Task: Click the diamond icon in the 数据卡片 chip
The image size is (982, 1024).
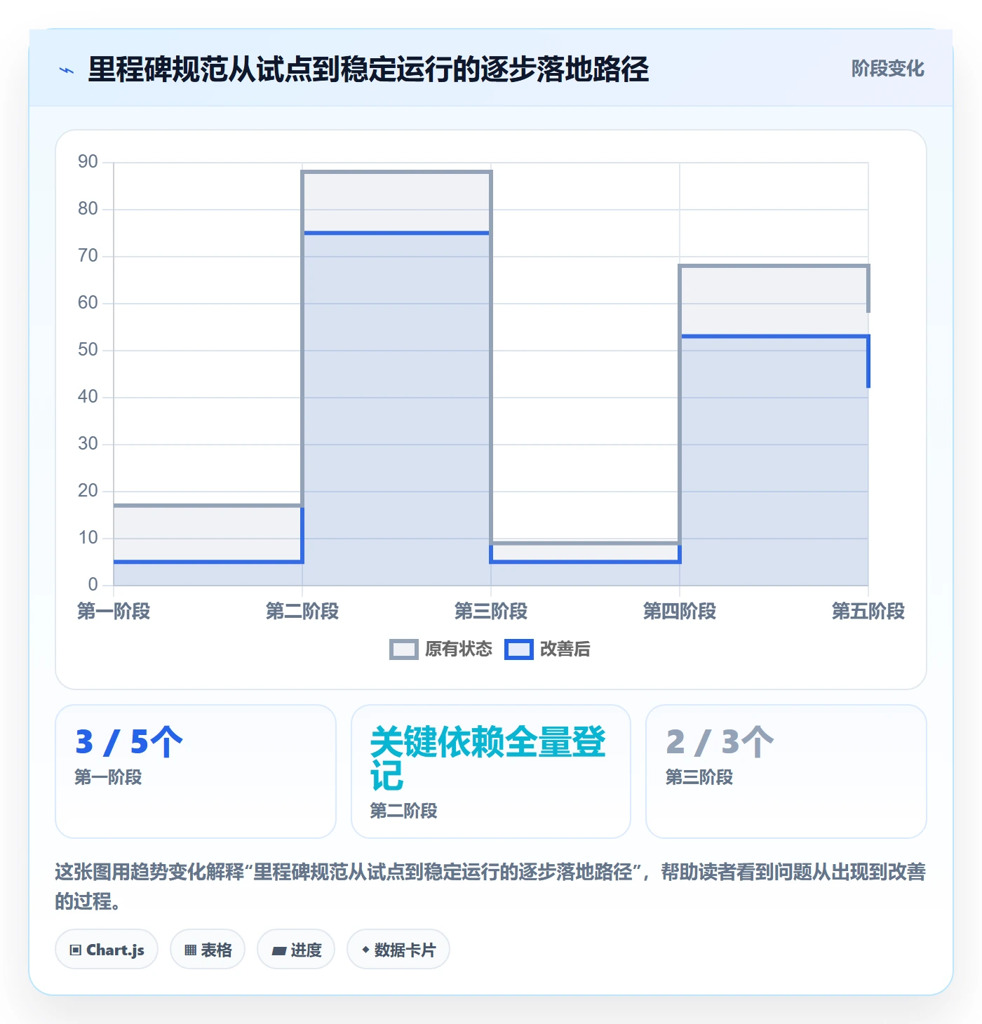Action: (x=365, y=950)
